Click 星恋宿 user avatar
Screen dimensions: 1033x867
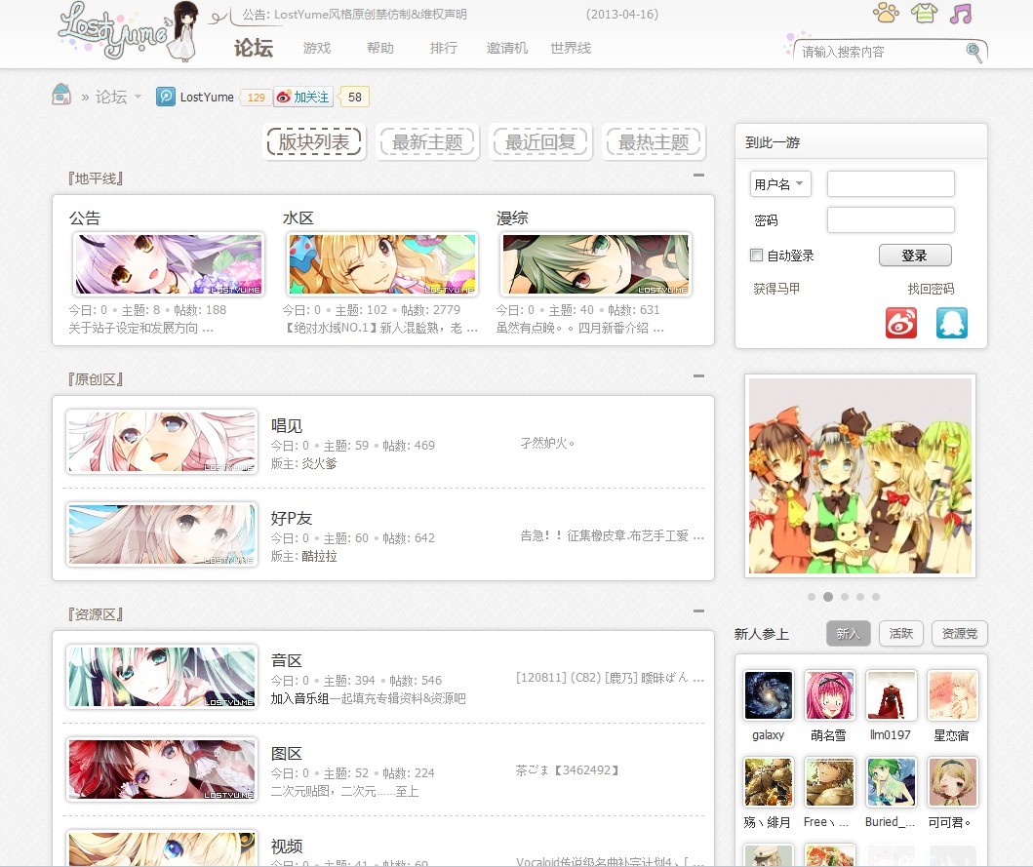953,695
